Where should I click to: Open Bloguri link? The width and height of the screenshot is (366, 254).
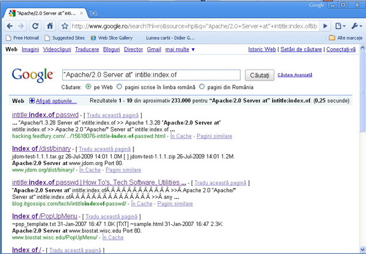pos(111,50)
